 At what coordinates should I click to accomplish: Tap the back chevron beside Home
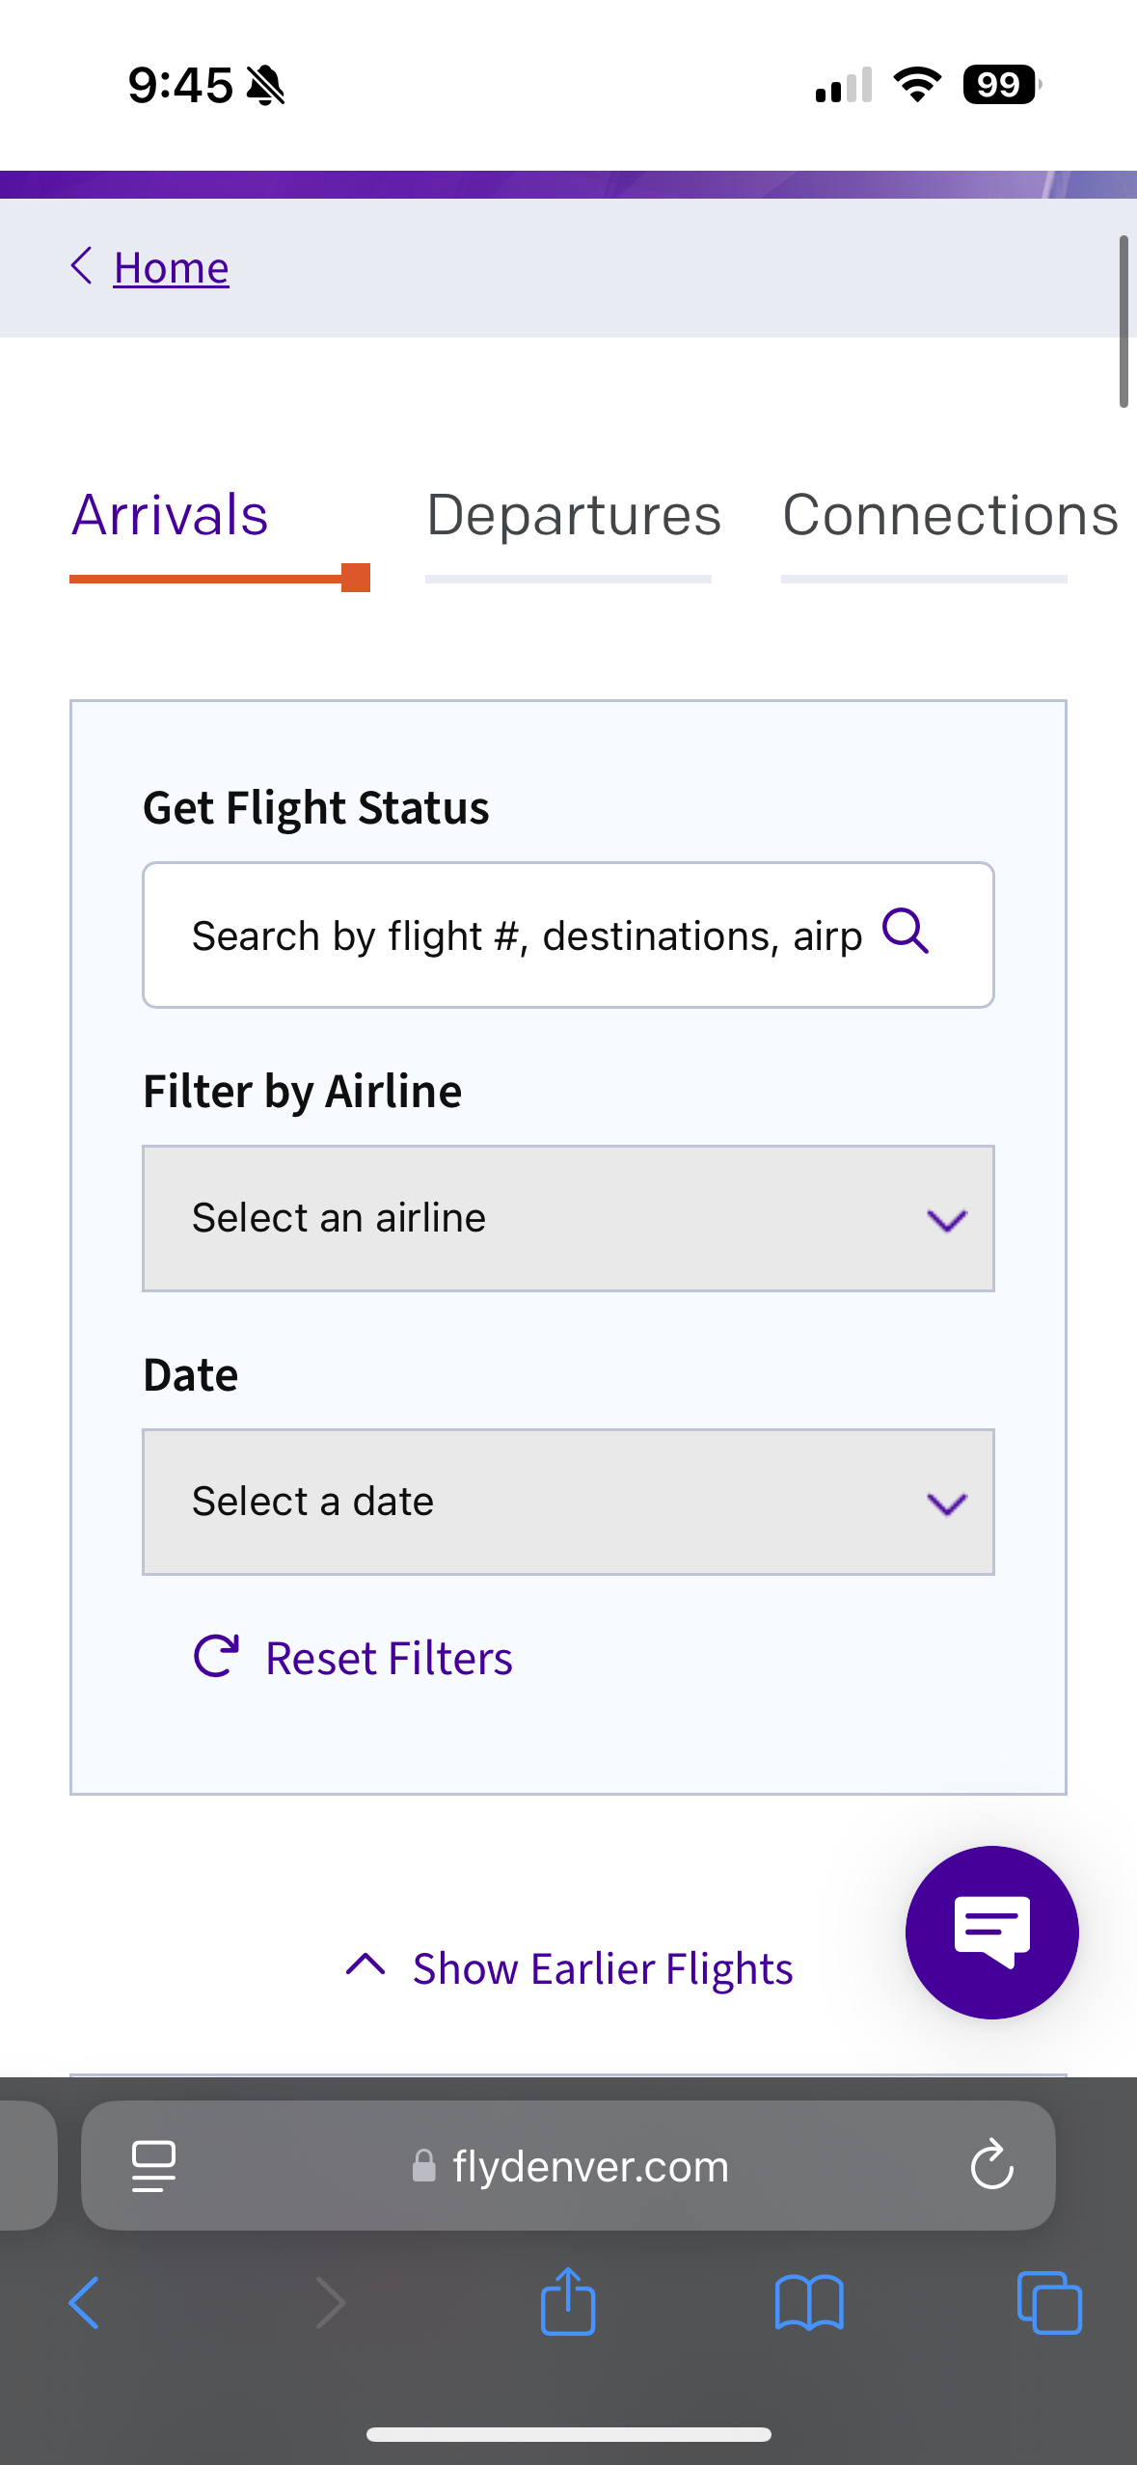point(82,266)
